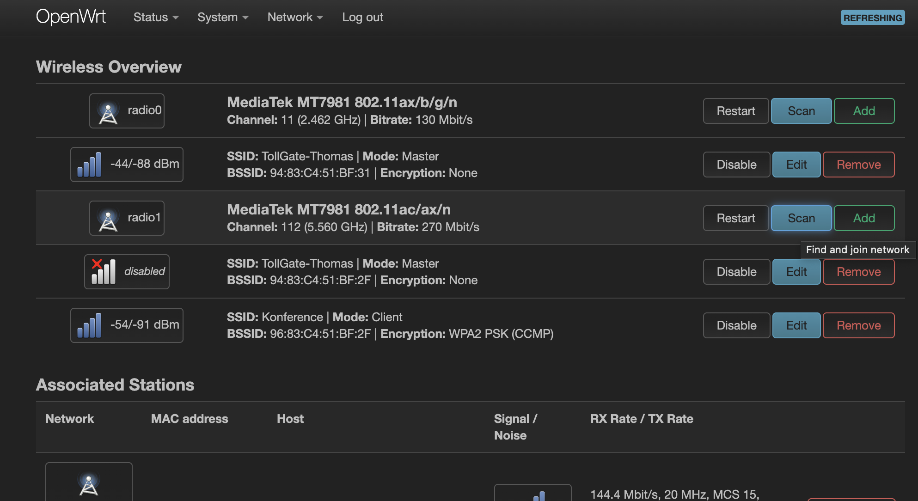Click the radio1 antenna icon badge
The height and width of the screenshot is (501, 918).
(108, 219)
